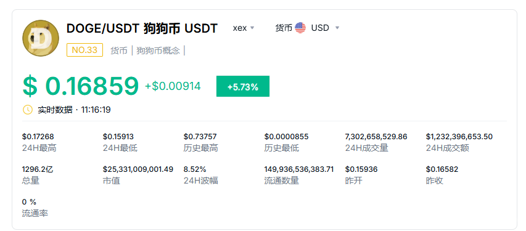Click the 历史最高 value $0.73757
The height and width of the screenshot is (231, 526).
click(200, 137)
